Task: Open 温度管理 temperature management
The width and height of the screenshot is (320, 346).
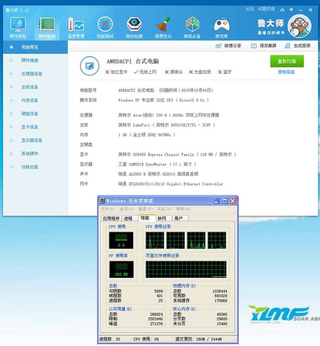Action: (x=76, y=26)
